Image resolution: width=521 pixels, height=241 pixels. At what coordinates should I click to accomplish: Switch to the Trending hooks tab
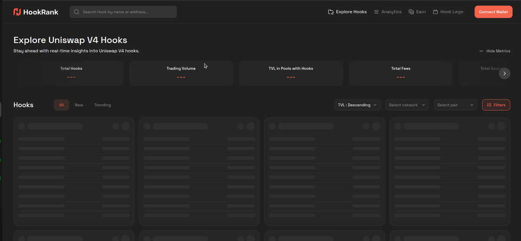tap(102, 105)
